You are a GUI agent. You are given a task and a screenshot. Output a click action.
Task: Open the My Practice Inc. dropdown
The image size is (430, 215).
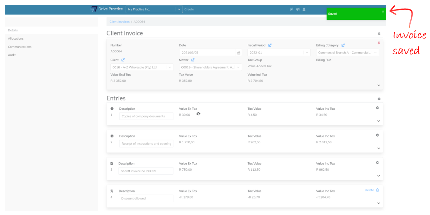[x=179, y=10]
